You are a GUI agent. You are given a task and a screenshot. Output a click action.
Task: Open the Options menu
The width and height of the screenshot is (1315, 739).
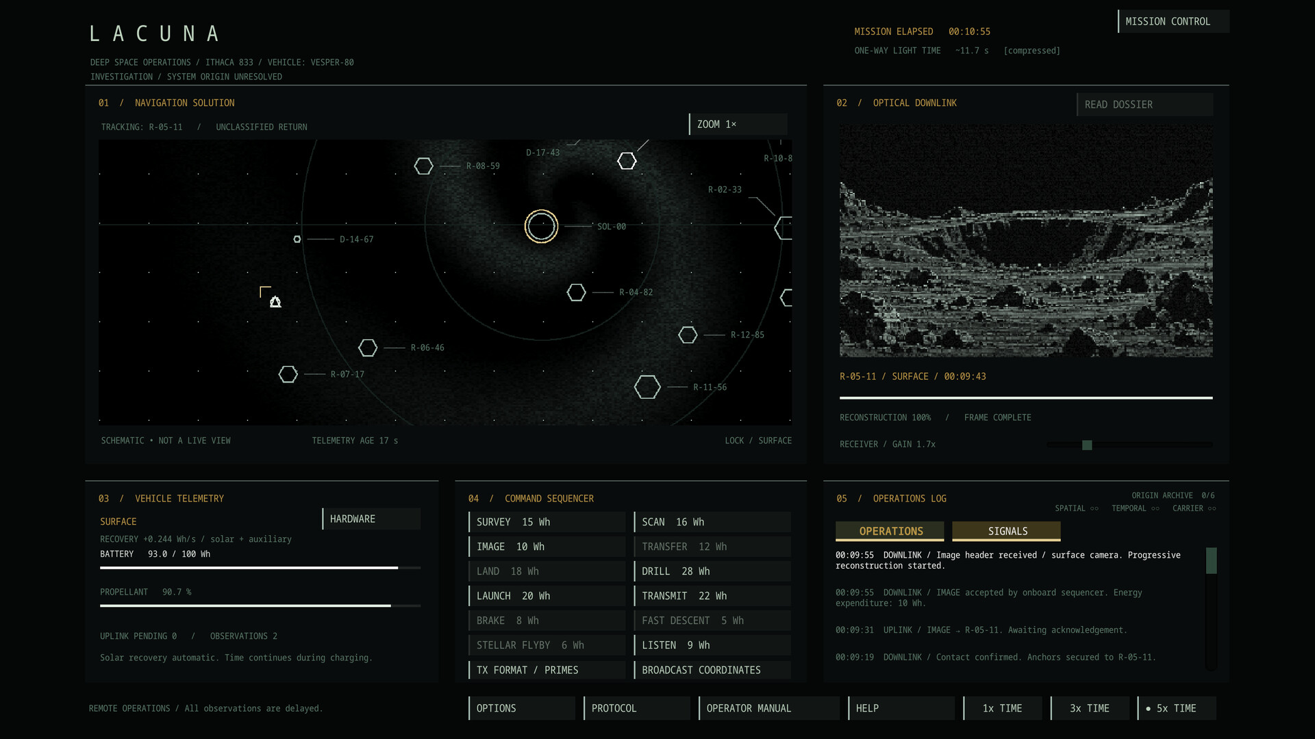tap(522, 708)
